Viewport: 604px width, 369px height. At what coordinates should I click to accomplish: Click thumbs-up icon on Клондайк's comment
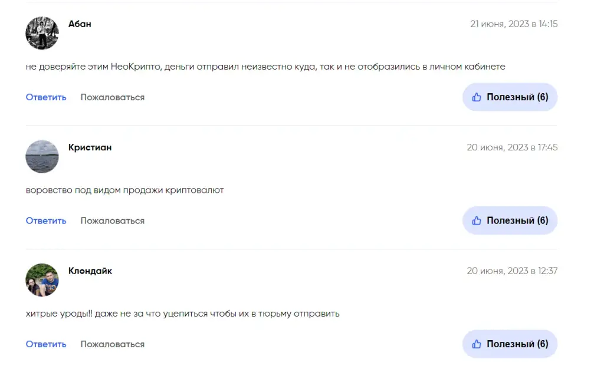[477, 344]
